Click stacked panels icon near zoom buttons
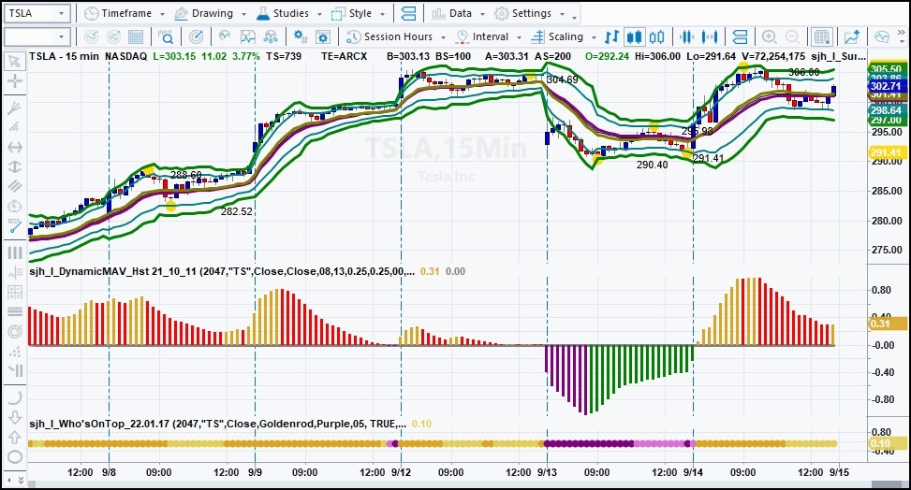Screen dimensions: 911x490 point(740,37)
